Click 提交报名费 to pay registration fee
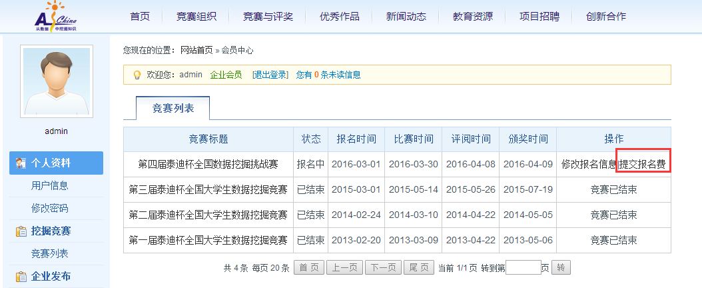Screen dimensions: 702x288 pyautogui.click(x=642, y=165)
